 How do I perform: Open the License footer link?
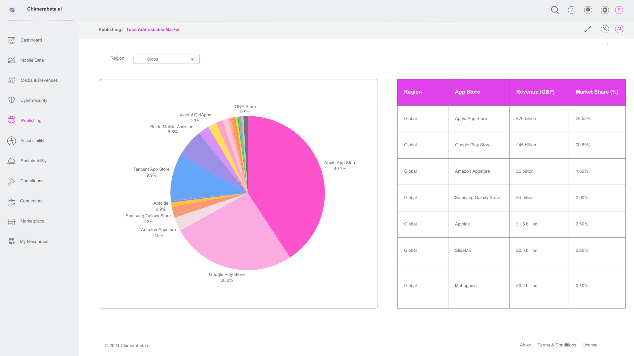point(590,345)
